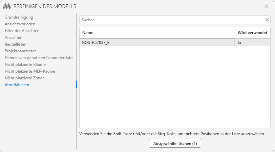This screenshot has width=275, height=152.
Task: Select Ansichtsvorlagen in the sidebar
Action: click(x=20, y=24)
